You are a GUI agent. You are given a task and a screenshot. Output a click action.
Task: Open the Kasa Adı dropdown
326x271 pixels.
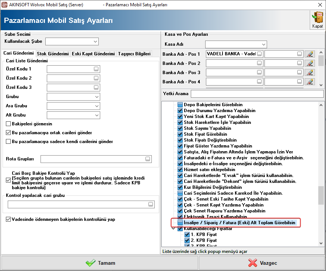click(264, 44)
